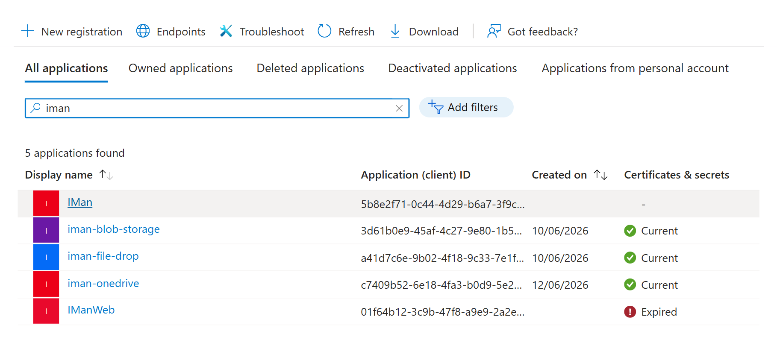Image resolution: width=777 pixels, height=340 pixels.
Task: Click the red Expired warning icon for IManWeb
Action: pos(630,312)
